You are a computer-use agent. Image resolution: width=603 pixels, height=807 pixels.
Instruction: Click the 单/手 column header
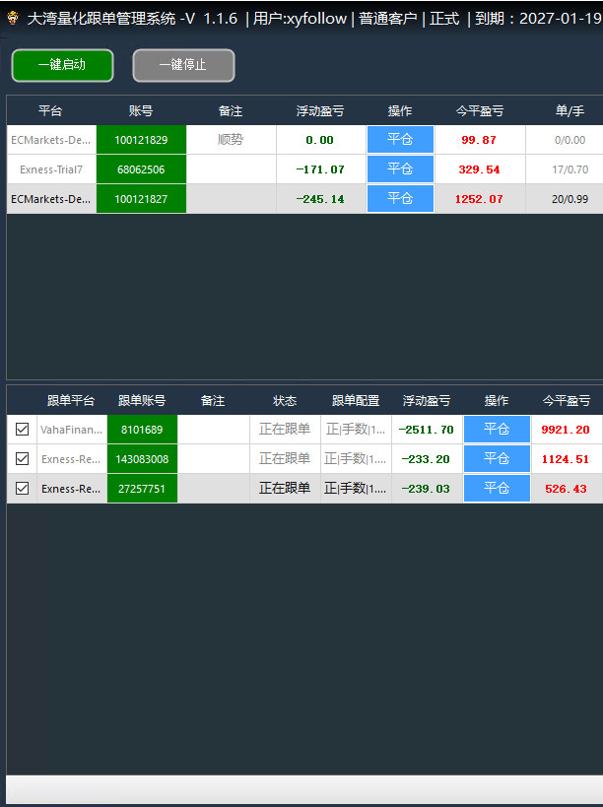pos(570,110)
